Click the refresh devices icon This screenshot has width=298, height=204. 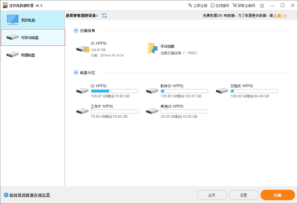[x=104, y=16]
